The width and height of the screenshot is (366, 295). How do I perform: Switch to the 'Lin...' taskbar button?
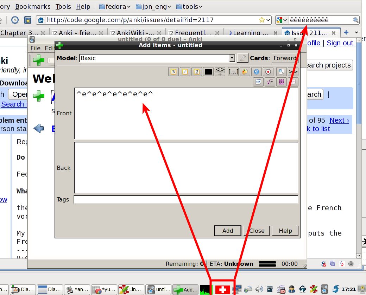click(131, 290)
